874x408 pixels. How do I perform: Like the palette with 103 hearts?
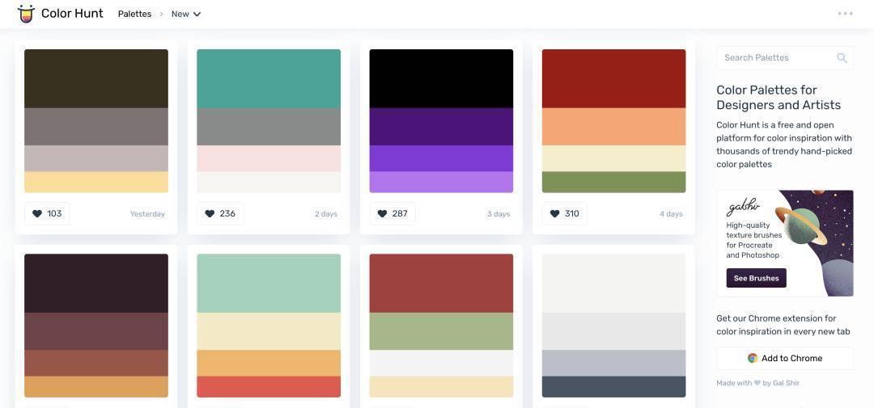48,214
